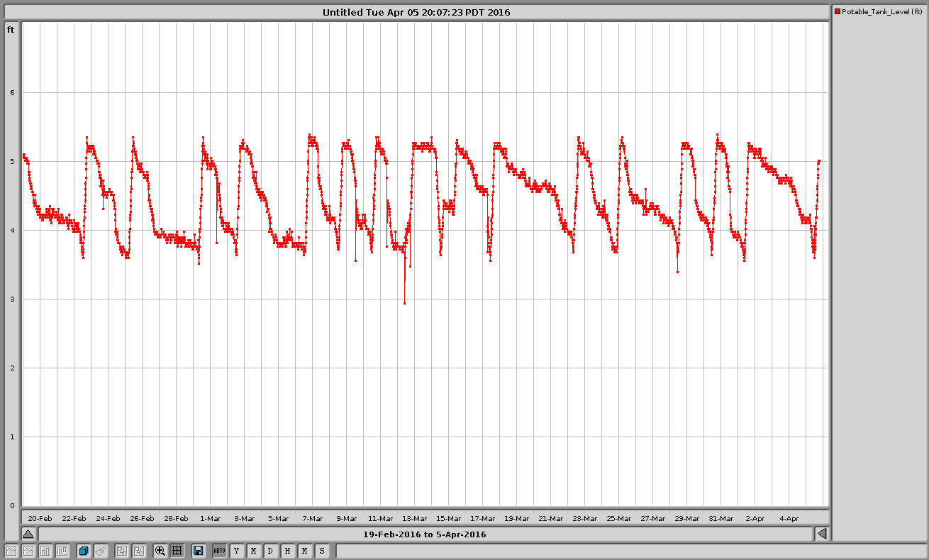Click the 6 value on the y-axis
Viewport: 929px width, 560px height.
point(12,92)
